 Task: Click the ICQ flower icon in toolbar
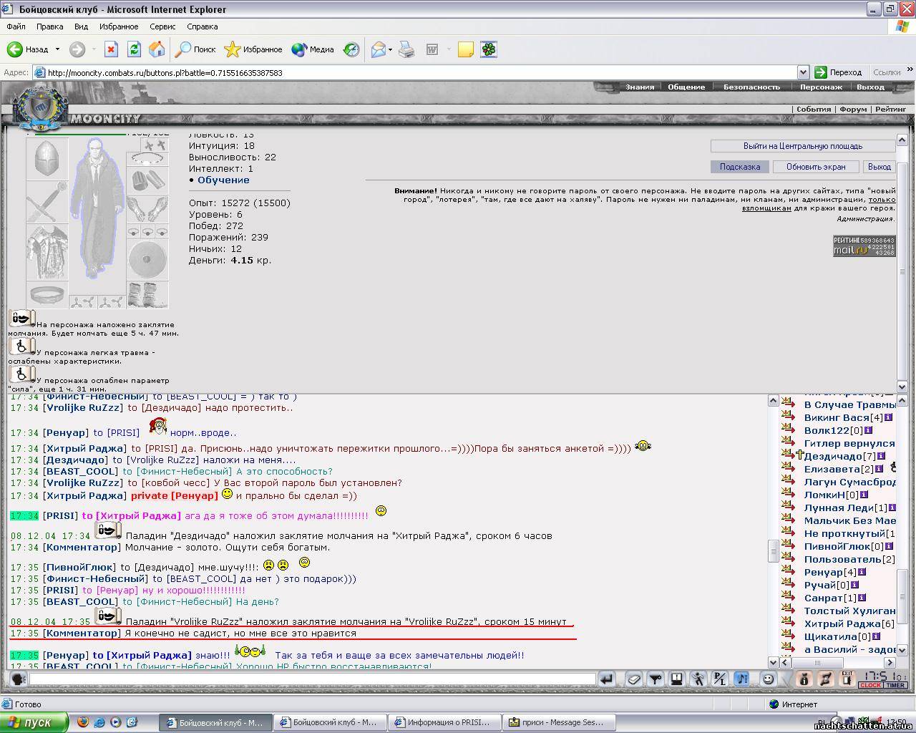click(x=488, y=49)
